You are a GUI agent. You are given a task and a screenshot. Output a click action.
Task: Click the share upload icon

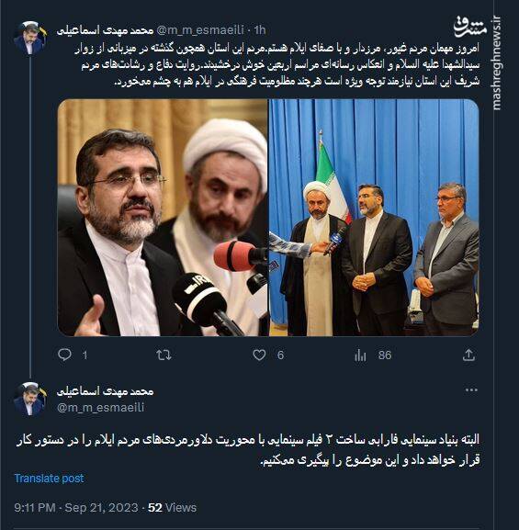point(468,355)
